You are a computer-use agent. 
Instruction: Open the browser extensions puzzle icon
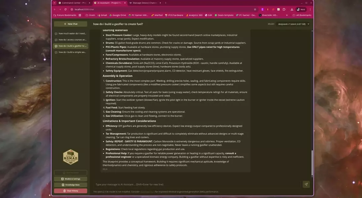(x=284, y=9)
